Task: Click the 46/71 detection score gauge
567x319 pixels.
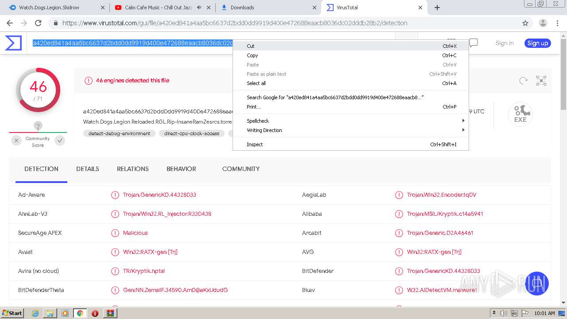Action: (x=38, y=90)
